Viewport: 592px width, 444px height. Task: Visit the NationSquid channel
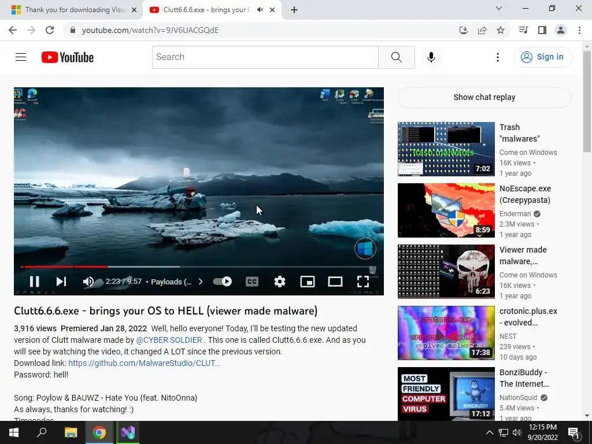[518, 398]
